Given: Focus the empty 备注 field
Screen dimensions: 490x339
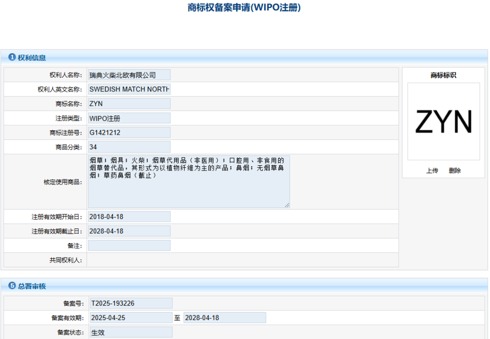Looking at the screenshot, I should [129, 245].
